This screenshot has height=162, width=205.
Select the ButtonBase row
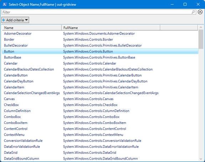click(100, 57)
